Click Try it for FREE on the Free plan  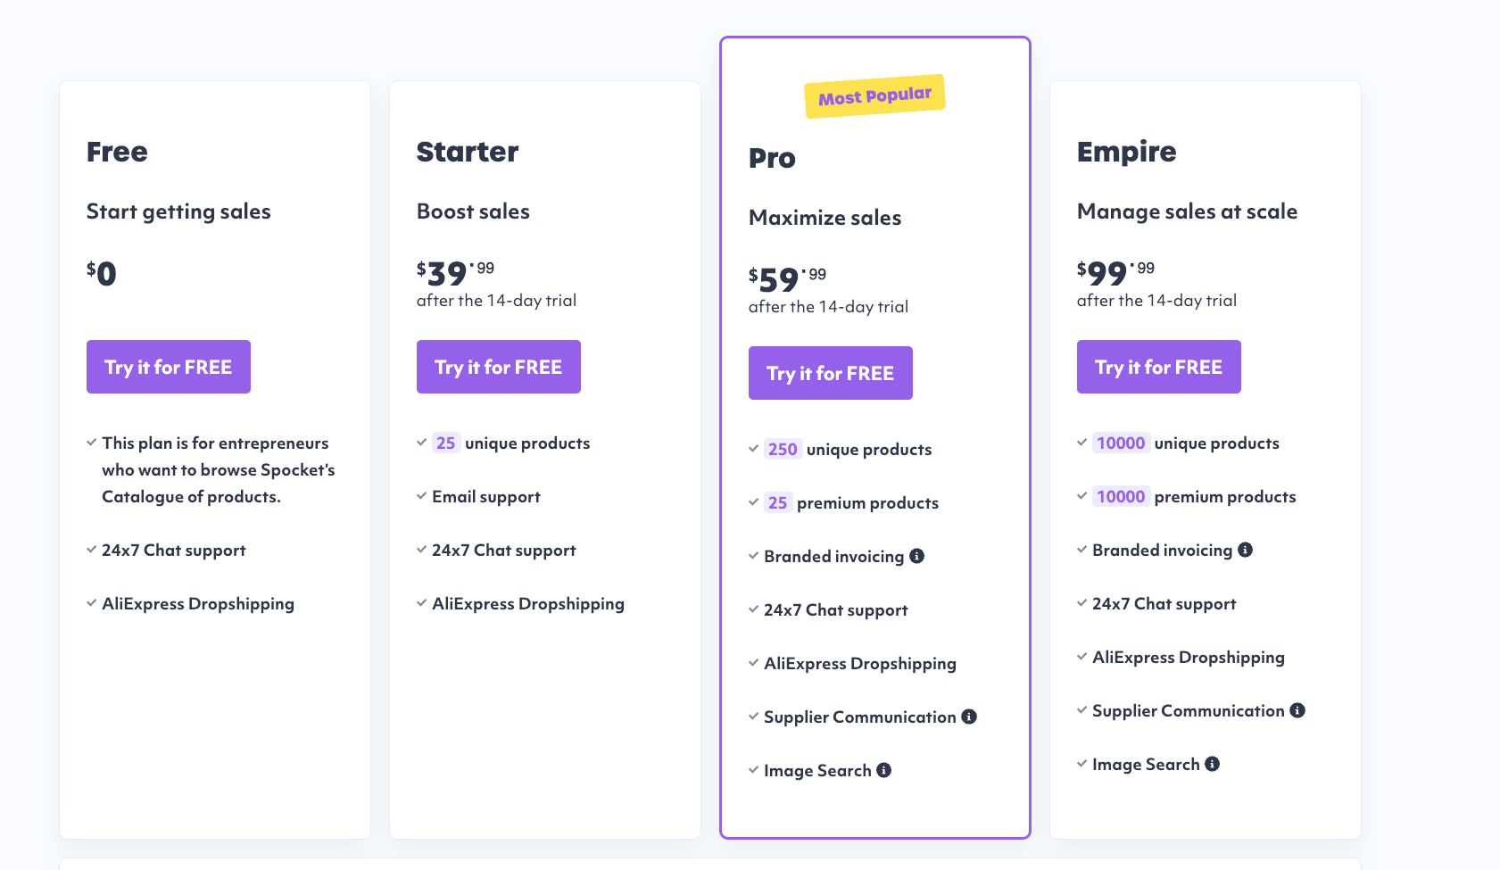tap(168, 366)
